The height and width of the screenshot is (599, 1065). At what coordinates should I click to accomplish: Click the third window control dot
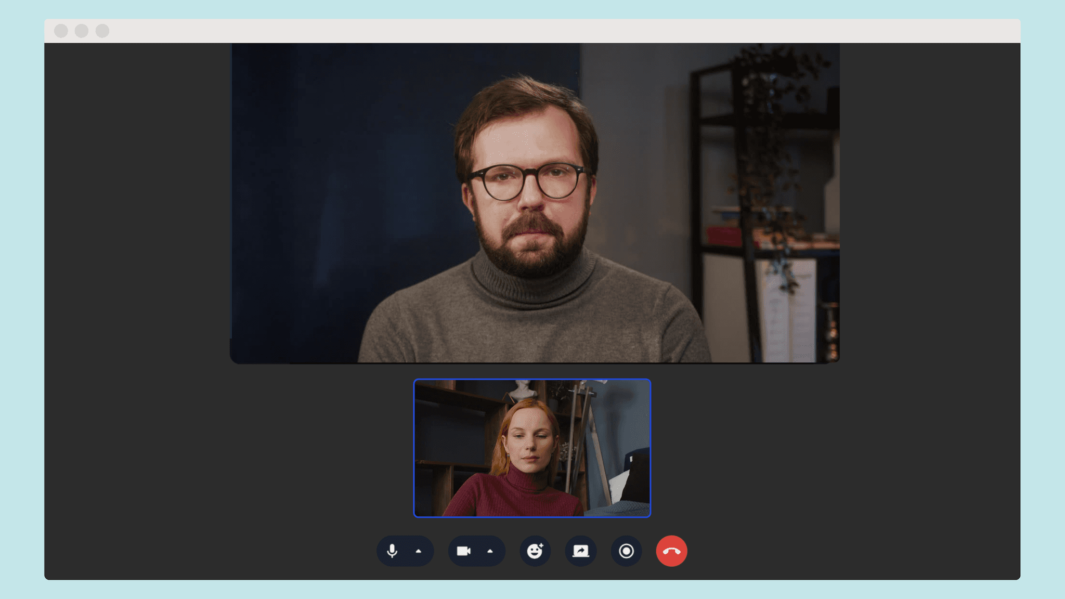102,31
